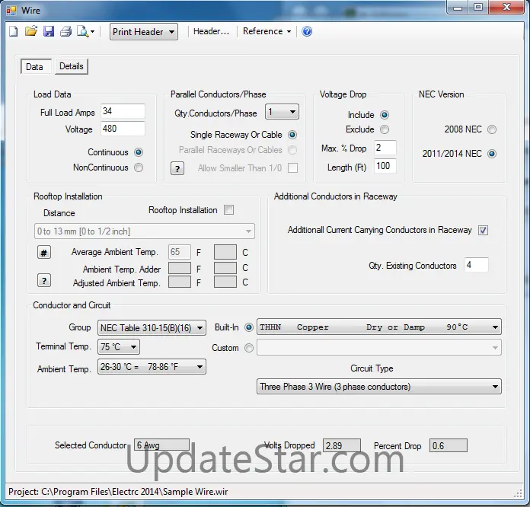
Task: Expand the Qty.Conductors/Phase dropdown
Action: [282, 113]
